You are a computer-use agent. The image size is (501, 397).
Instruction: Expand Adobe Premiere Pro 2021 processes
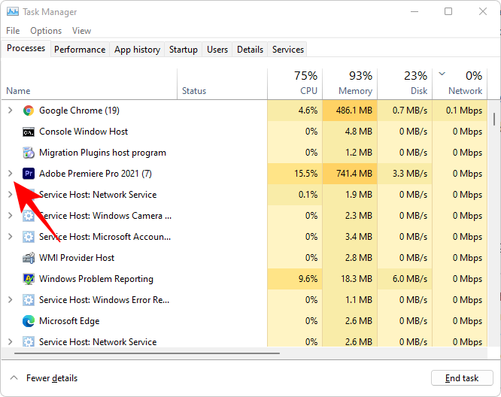coord(10,174)
